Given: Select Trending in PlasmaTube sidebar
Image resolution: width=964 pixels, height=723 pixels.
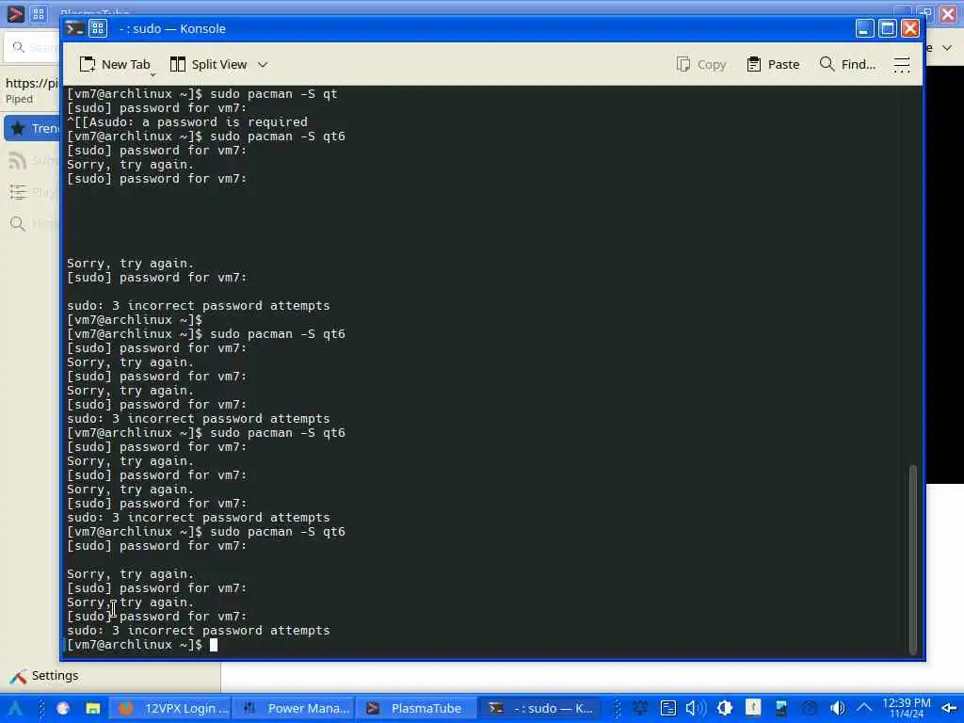Looking at the screenshot, I should (x=33, y=128).
